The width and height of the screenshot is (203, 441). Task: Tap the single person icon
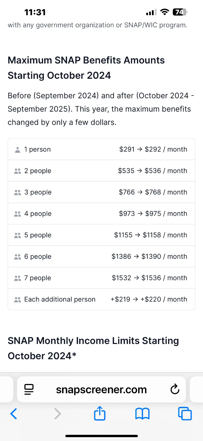click(18, 150)
